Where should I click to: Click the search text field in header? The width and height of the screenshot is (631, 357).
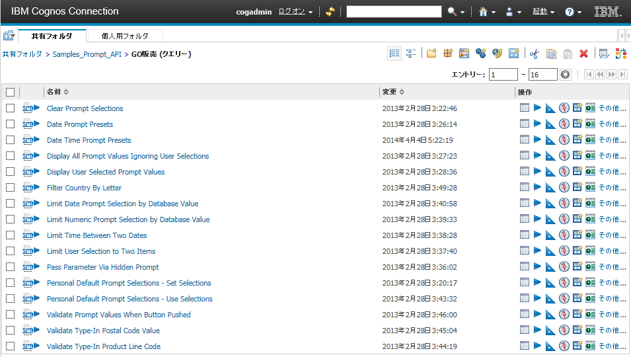pyautogui.click(x=394, y=12)
